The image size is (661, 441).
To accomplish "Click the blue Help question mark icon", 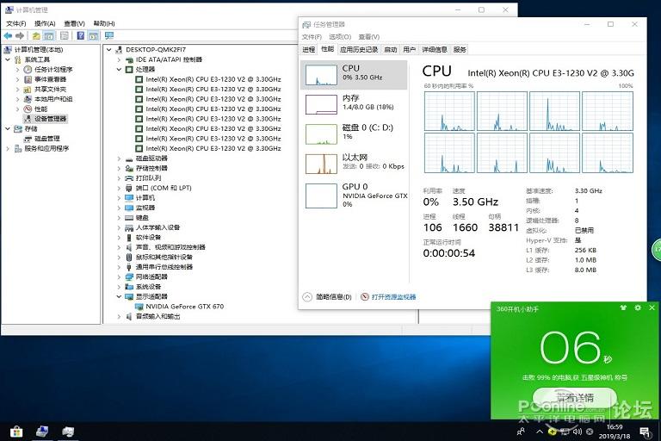I will click(81, 36).
